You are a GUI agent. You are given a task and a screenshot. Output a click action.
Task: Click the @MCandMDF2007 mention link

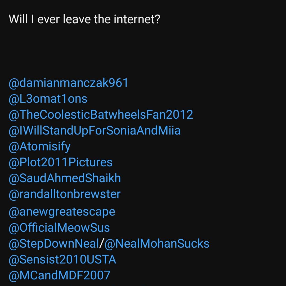coord(59,275)
